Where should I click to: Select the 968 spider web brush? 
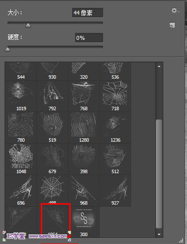point(83,191)
